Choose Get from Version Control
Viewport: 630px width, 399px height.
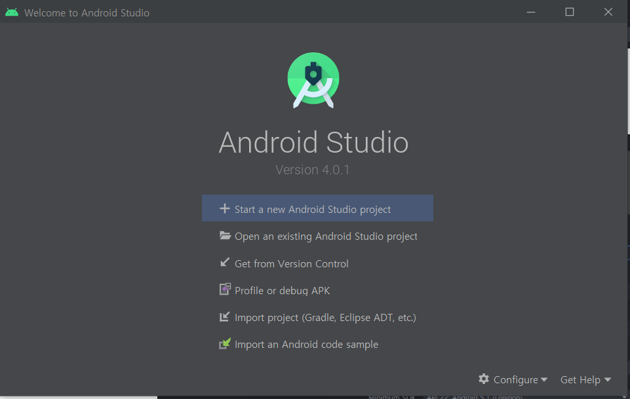click(x=291, y=264)
